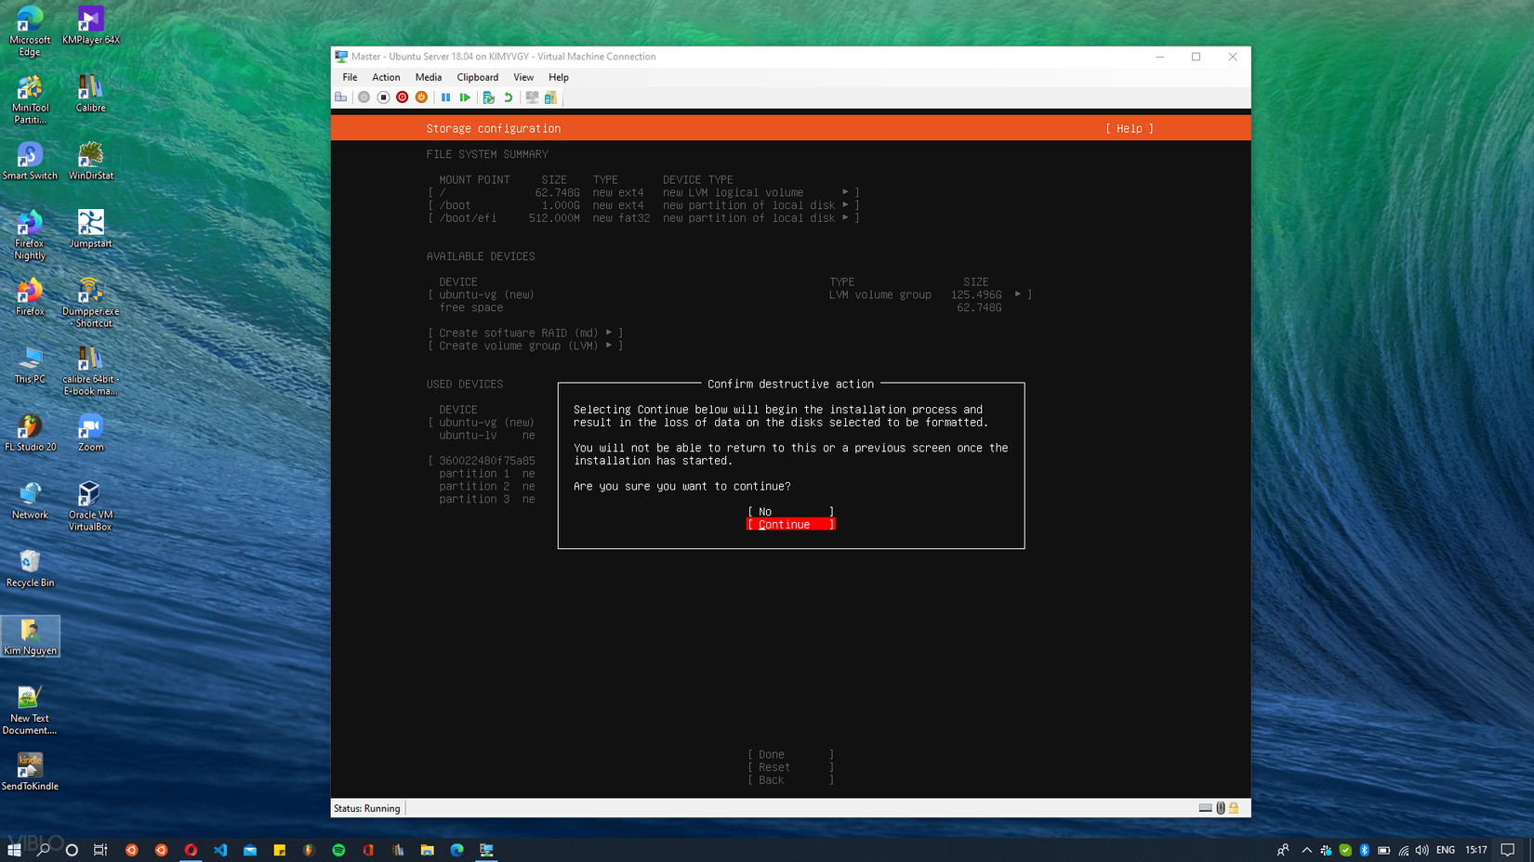
Task: Click the Enhanced Session toolbar icon
Action: [532, 98]
